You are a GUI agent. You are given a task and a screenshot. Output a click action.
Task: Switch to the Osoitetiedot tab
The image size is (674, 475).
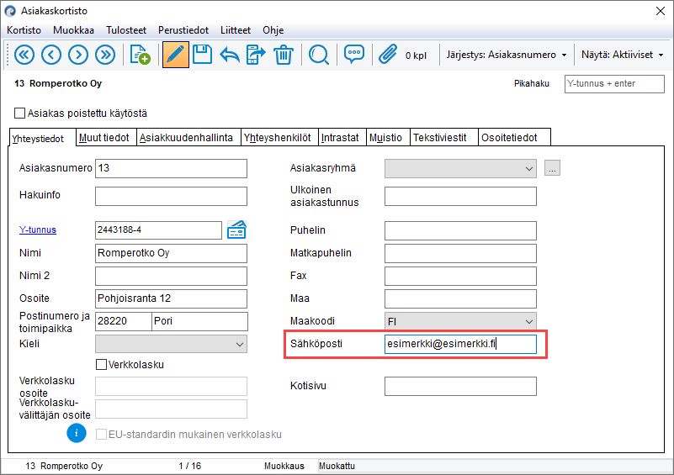514,137
